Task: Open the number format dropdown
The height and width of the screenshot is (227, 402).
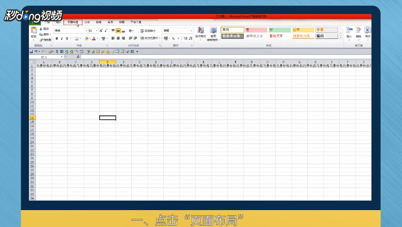Action: [191, 31]
